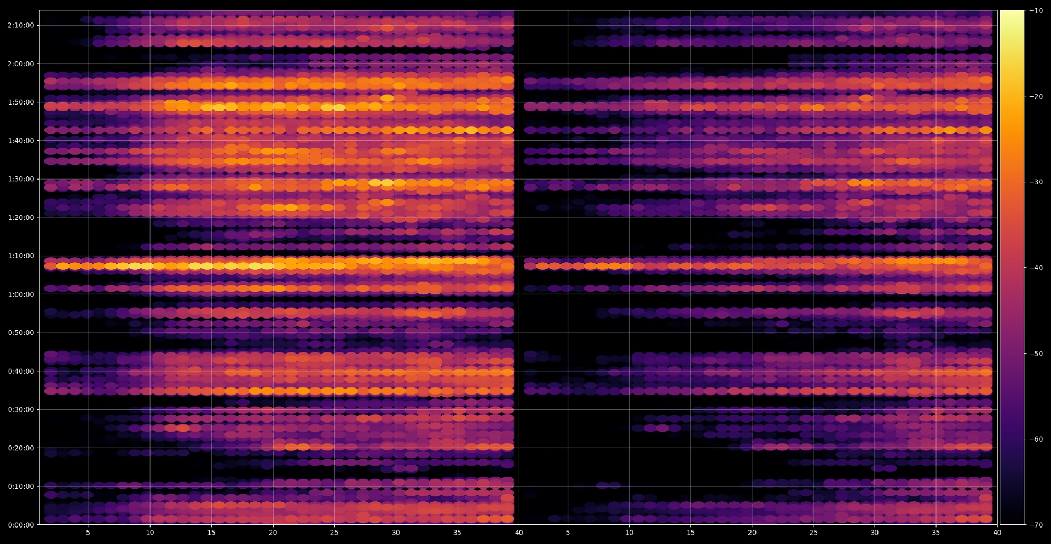
Task: Select the 1:10:00 y-axis tick label
Action: coord(21,256)
